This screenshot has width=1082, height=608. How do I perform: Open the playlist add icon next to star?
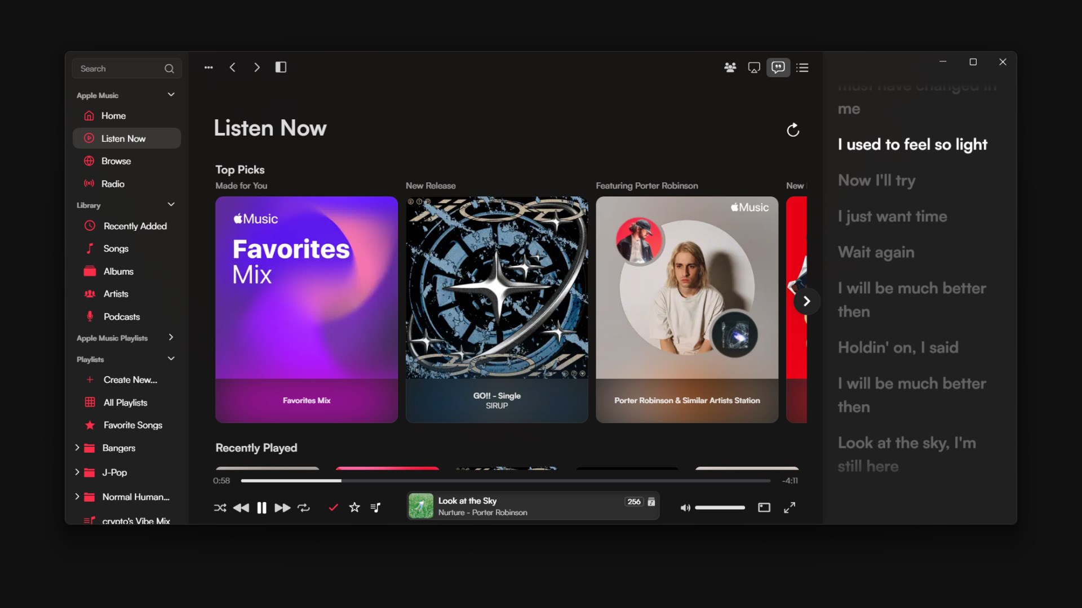375,507
